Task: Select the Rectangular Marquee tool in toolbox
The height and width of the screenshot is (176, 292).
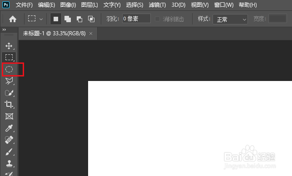Action: [x=9, y=57]
